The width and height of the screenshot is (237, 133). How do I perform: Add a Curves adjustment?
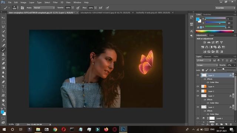pyautogui.click(x=213, y=42)
